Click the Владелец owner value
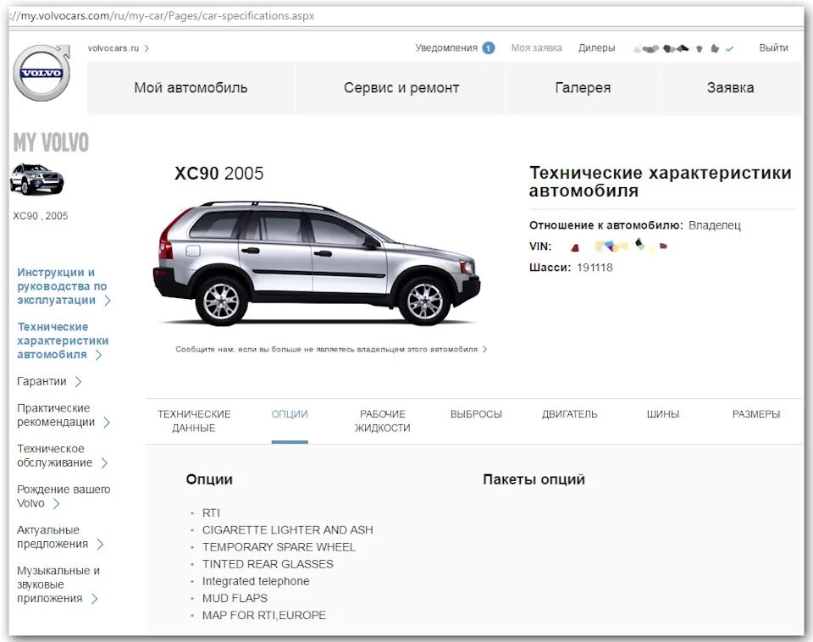813x642 pixels. coord(715,225)
